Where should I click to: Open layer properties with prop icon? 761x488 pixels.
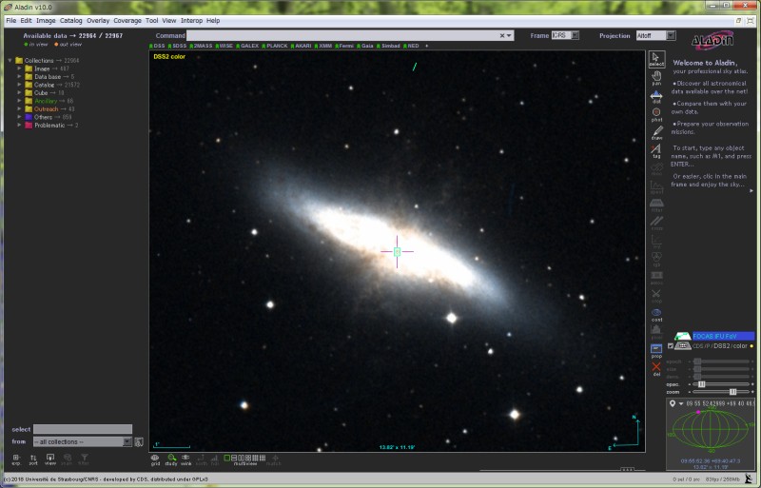click(x=656, y=350)
